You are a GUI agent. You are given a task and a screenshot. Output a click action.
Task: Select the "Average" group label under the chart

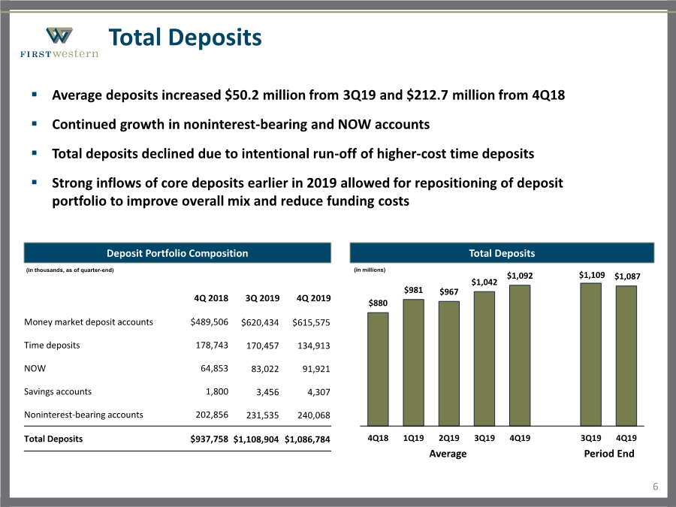[448, 454]
